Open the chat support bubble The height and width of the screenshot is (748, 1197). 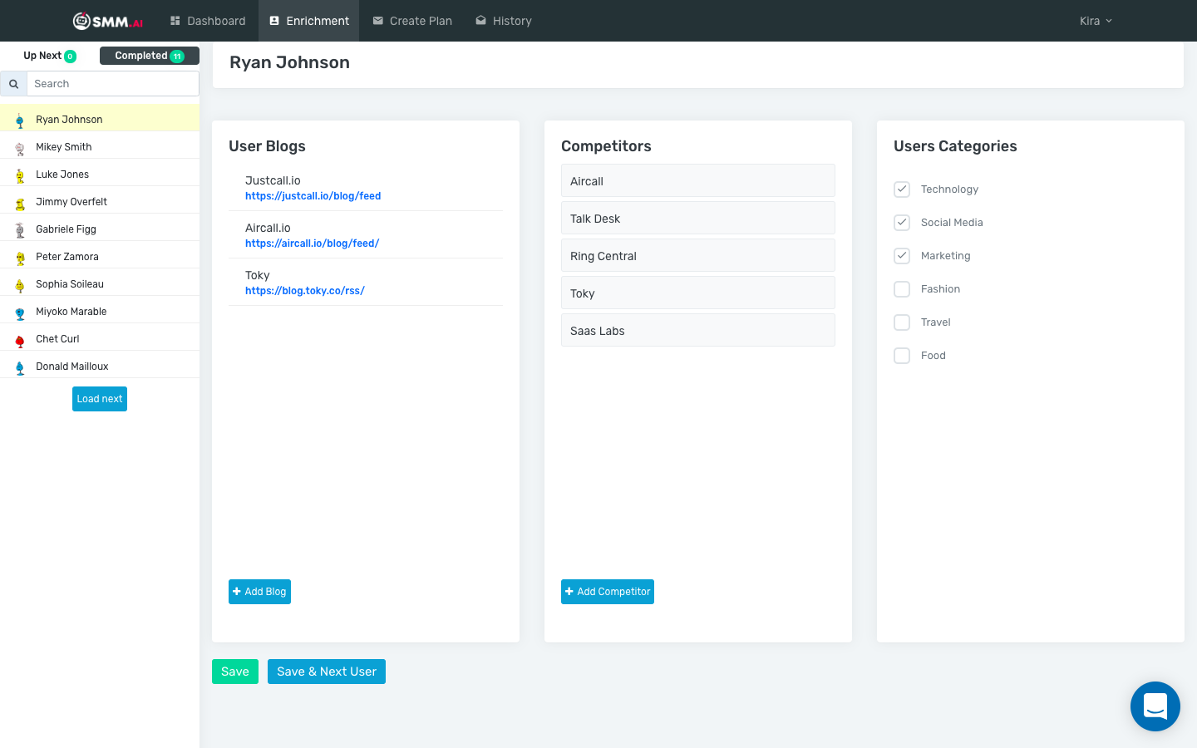coord(1155,706)
